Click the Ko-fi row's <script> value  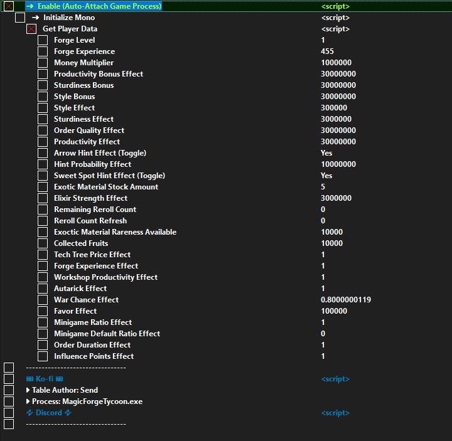[x=335, y=379]
